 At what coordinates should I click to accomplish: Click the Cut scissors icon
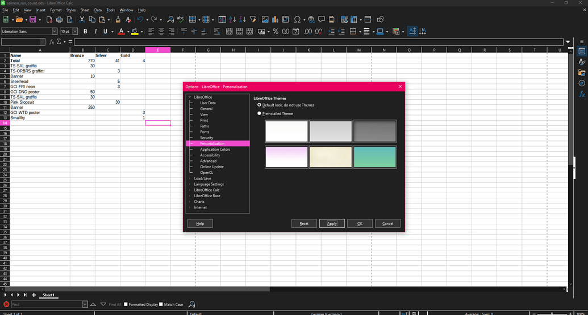tap(82, 19)
